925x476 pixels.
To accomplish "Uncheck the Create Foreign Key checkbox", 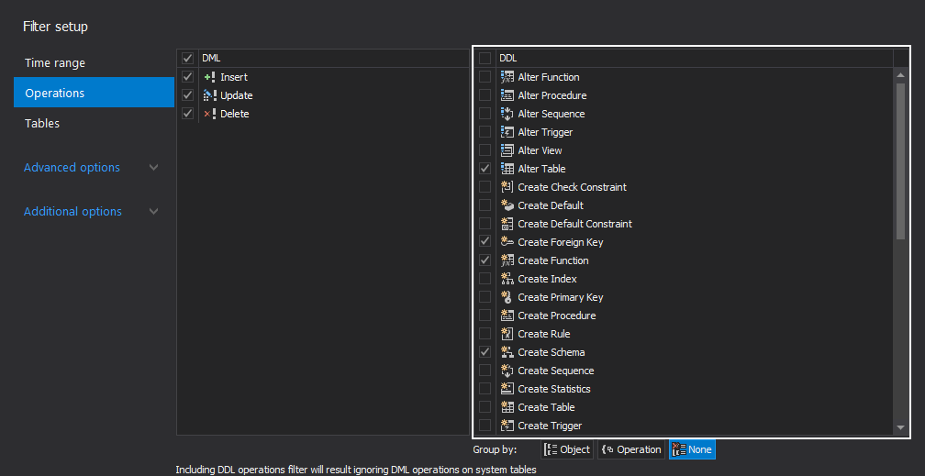I will click(x=485, y=242).
